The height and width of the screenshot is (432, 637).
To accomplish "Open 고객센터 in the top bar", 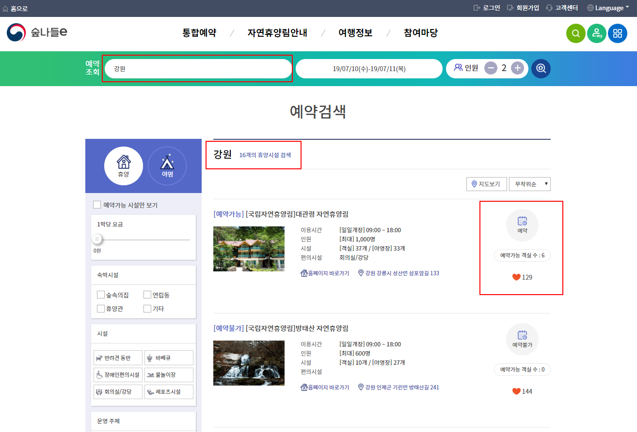I will [562, 8].
